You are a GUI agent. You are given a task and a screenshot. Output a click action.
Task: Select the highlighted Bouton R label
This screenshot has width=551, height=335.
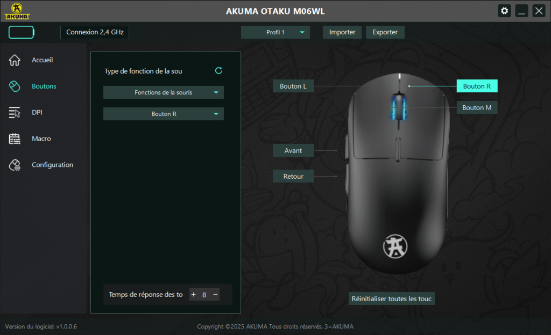tap(477, 86)
